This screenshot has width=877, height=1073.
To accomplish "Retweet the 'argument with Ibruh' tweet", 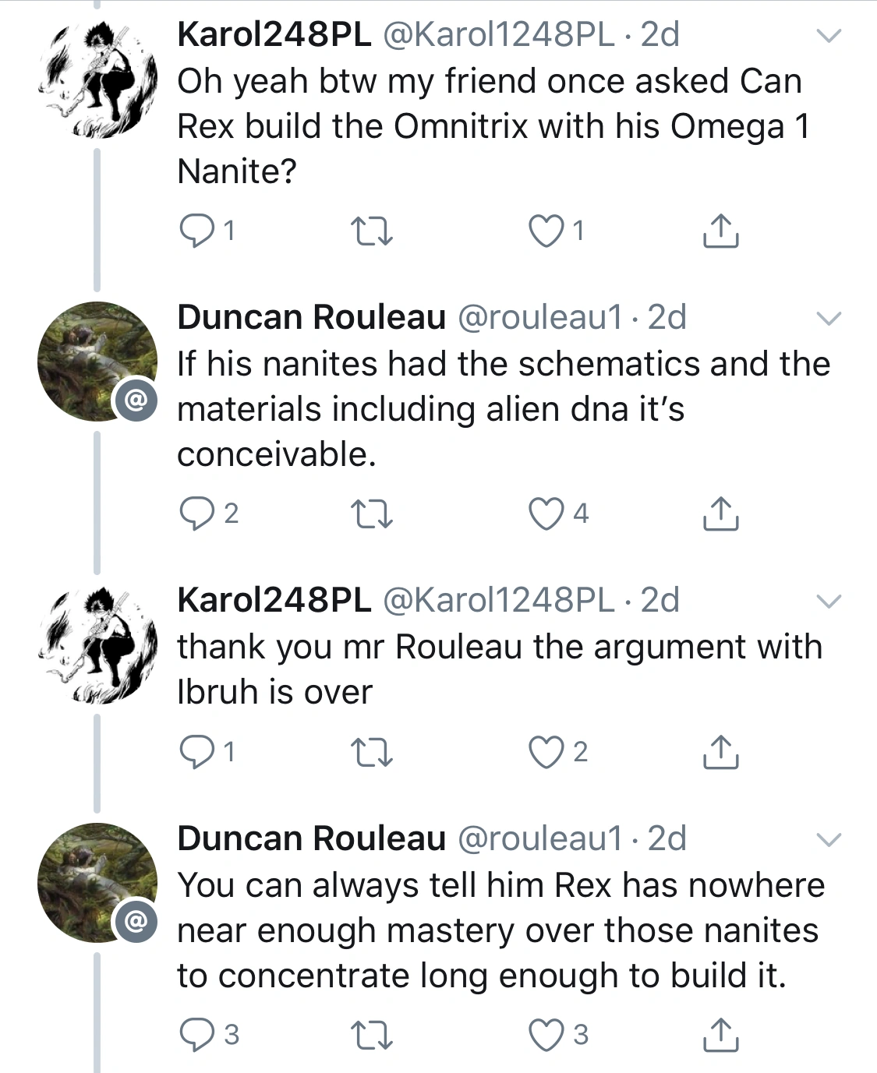I will coord(371,752).
